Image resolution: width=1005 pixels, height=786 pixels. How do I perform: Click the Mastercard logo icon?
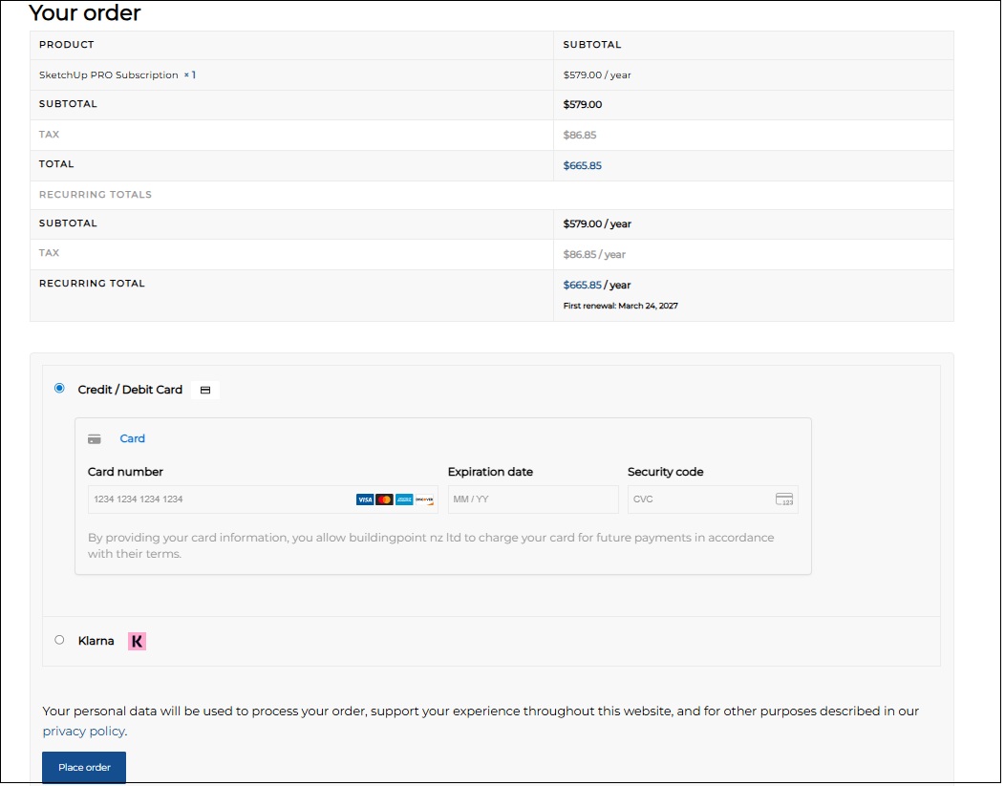click(x=384, y=499)
